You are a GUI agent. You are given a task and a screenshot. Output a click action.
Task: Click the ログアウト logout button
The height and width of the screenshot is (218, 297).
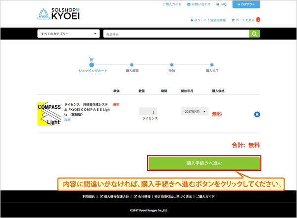(x=246, y=4)
